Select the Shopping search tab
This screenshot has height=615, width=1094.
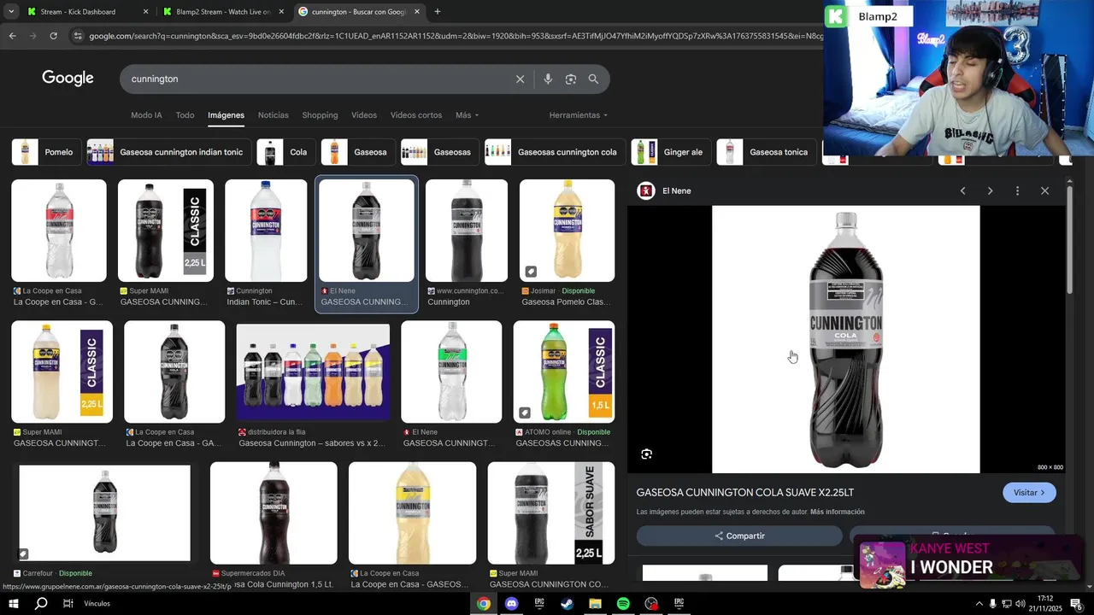pyautogui.click(x=320, y=115)
